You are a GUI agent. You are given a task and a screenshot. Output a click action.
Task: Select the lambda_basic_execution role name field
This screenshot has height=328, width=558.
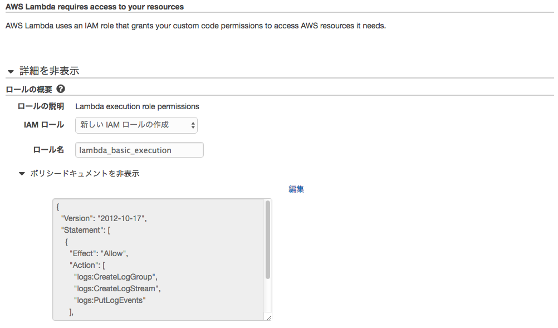pyautogui.click(x=139, y=150)
